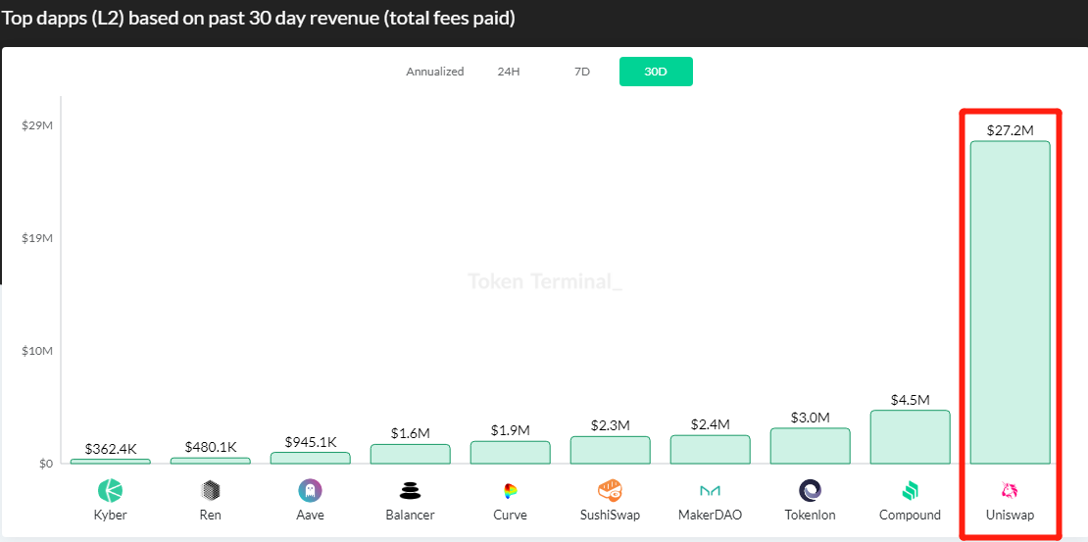The height and width of the screenshot is (542, 1088).
Task: Select the Compound green icon
Action: click(x=910, y=491)
